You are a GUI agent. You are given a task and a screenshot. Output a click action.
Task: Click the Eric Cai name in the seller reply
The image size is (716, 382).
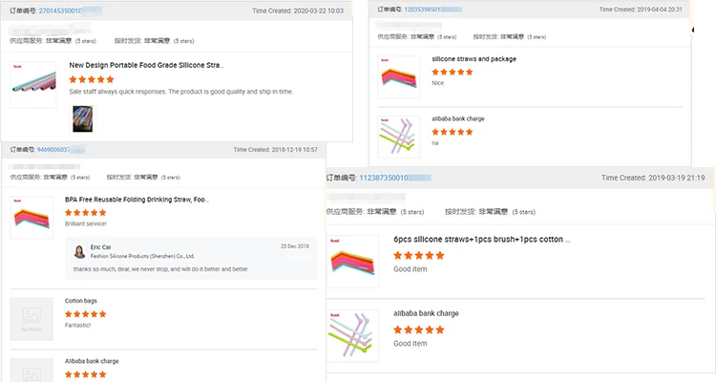tap(100, 247)
